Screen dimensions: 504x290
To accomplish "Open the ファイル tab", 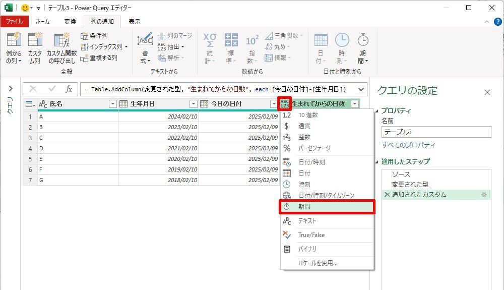I will [x=15, y=22].
